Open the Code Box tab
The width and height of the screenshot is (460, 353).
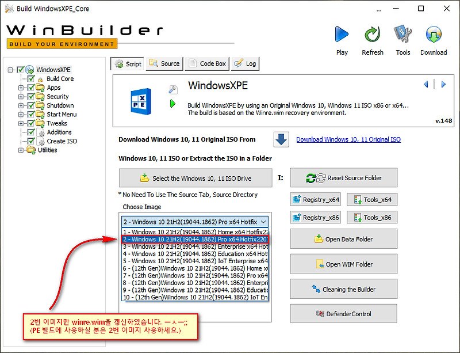pos(208,63)
